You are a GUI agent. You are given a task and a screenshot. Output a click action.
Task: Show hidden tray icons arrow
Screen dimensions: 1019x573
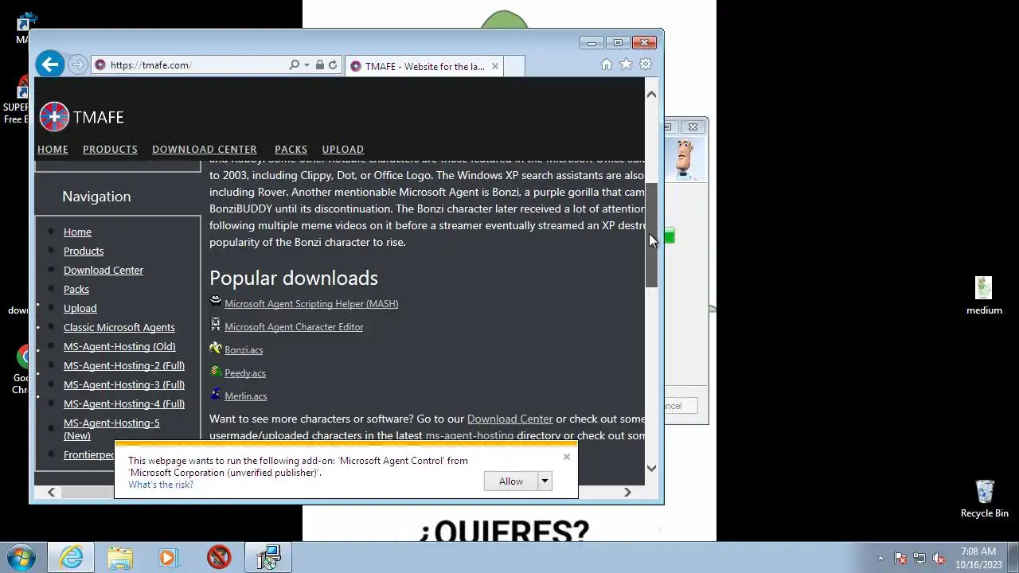click(880, 558)
